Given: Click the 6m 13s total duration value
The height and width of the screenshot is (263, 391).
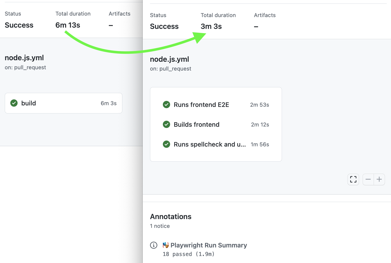Looking at the screenshot, I should point(68,25).
